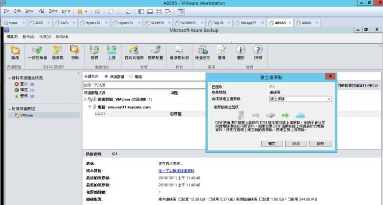383x205 pixels.
Task: Collapse the 電腦: vmuser01.keycats.com node
Action: [90, 106]
